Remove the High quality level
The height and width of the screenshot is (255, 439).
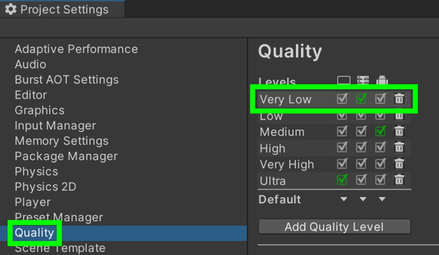coord(399,148)
